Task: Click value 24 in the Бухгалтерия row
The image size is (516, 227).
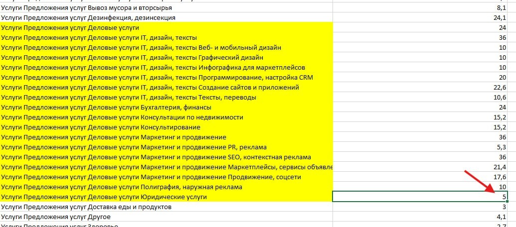Action: (420, 108)
